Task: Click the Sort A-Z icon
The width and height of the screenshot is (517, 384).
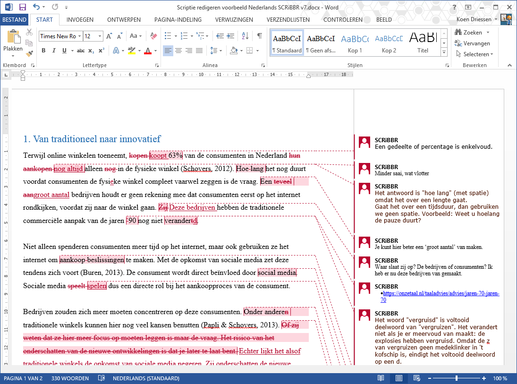Action: point(245,36)
